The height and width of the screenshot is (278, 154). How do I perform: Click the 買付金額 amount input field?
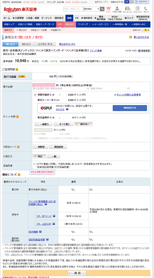click(x=44, y=85)
